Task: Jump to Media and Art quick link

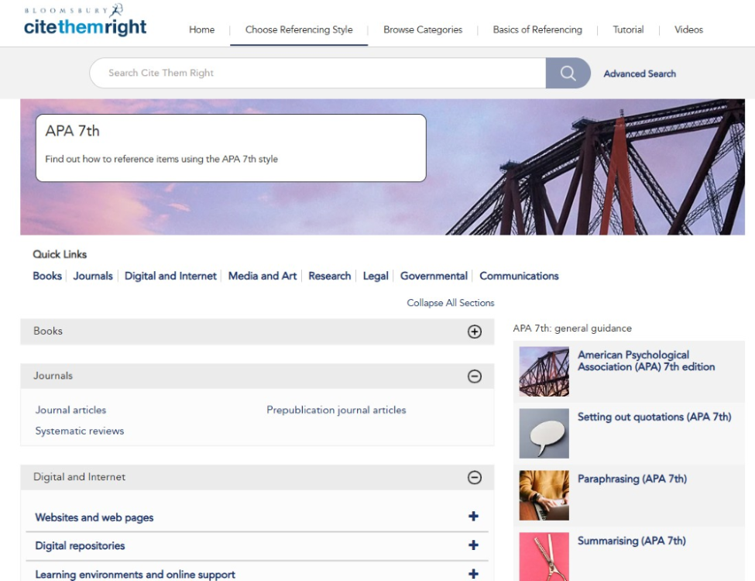Action: pyautogui.click(x=263, y=276)
